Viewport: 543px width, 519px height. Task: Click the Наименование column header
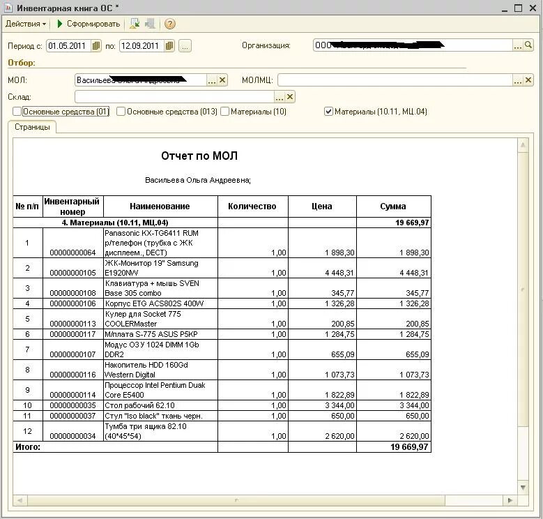click(x=160, y=206)
